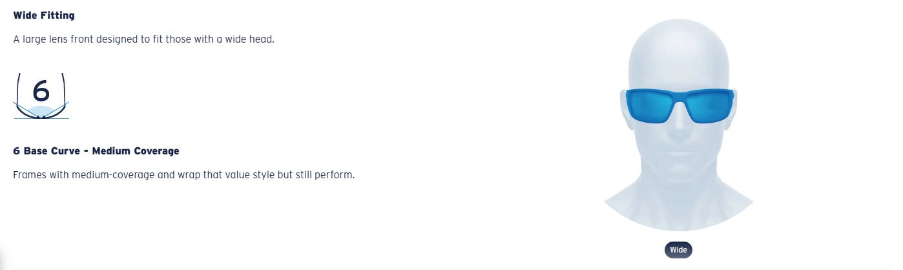Click the 6 Base Curve - Medium Coverage heading
This screenshot has height=270, width=903.
[96, 151]
